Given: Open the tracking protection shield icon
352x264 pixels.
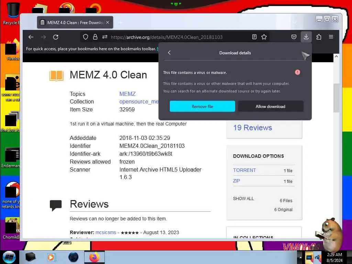Looking at the screenshot, I should 86,37.
